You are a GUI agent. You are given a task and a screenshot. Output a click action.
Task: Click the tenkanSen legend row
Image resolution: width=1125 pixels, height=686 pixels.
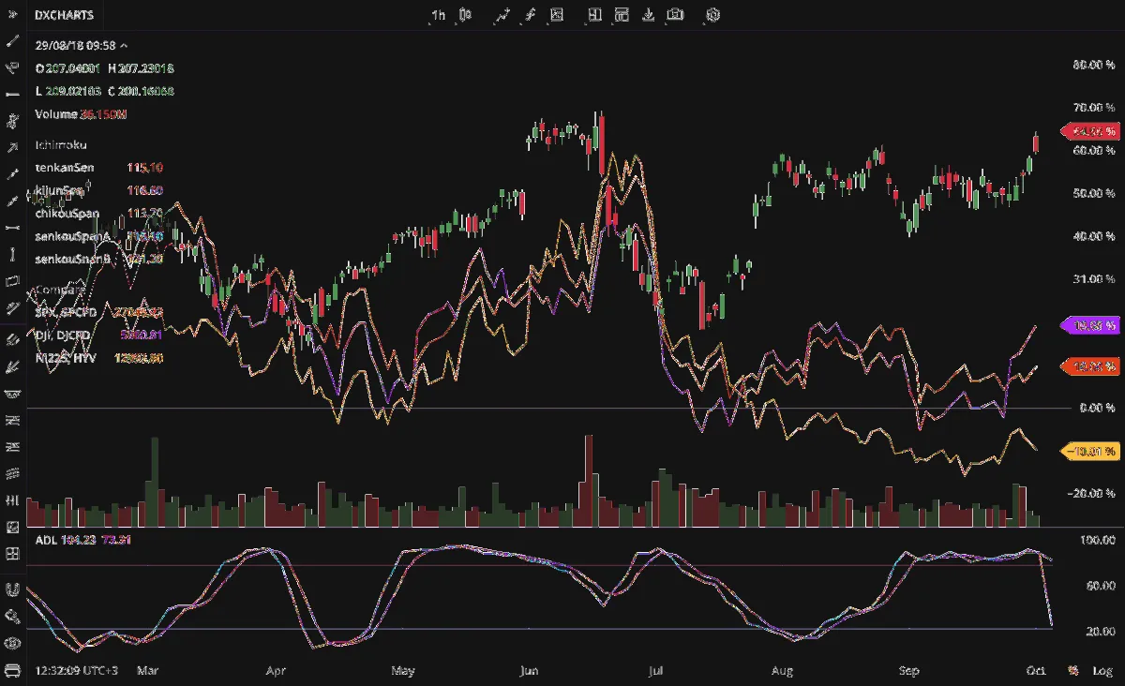99,168
